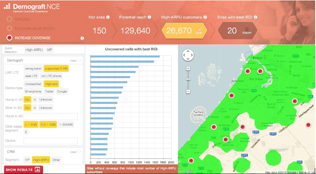Toggle the 'not LTE phone' filter
The height and width of the screenshot is (174, 316).
point(51,76)
